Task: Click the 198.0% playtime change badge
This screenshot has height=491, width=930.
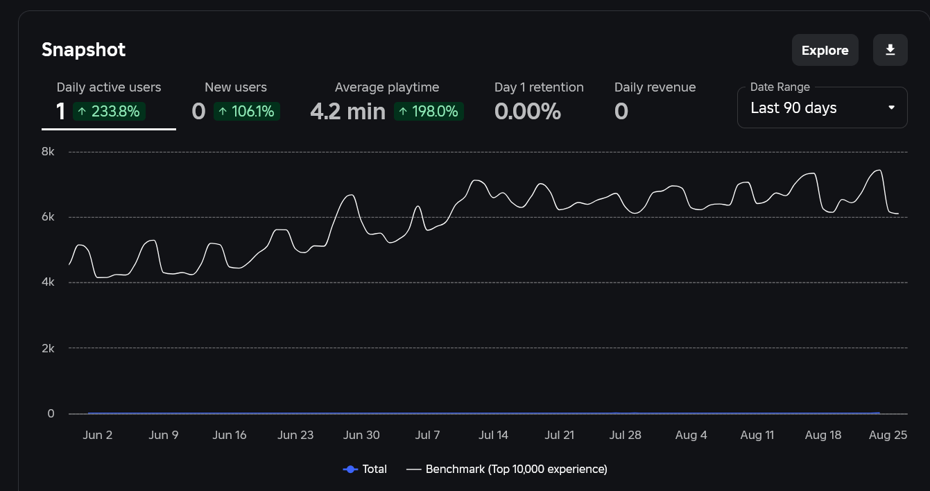Action: (x=429, y=111)
